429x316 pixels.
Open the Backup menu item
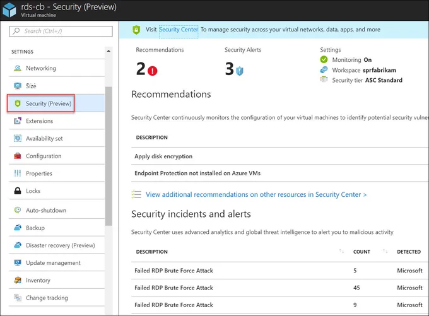[x=57, y=228]
